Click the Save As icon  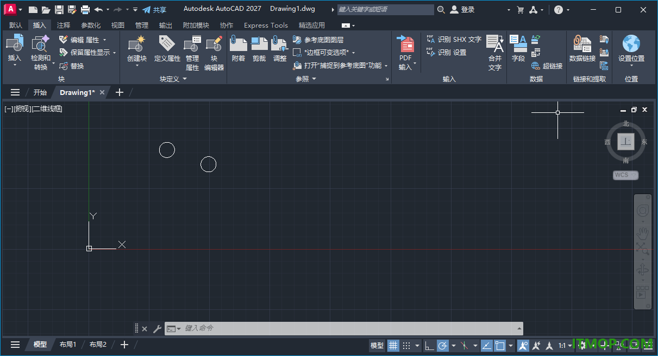click(x=72, y=10)
